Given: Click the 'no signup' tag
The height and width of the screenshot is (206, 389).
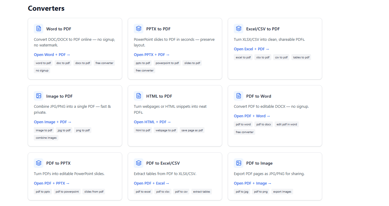Looking at the screenshot, I should pyautogui.click(x=42, y=71).
